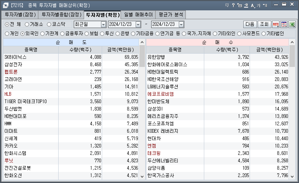
Task: Select 개인 investor radio button
Action: click(7, 34)
